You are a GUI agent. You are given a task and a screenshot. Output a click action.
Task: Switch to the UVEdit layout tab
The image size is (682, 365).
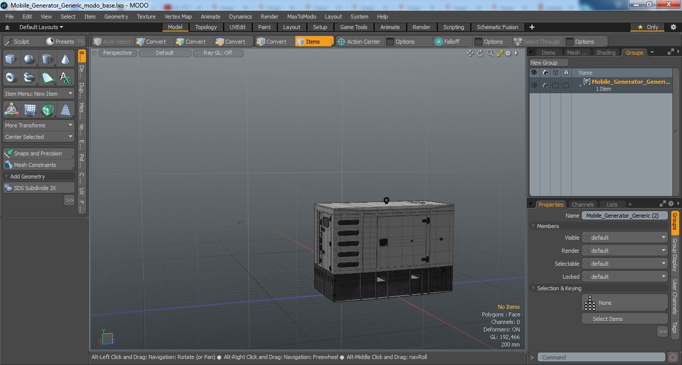tap(238, 27)
